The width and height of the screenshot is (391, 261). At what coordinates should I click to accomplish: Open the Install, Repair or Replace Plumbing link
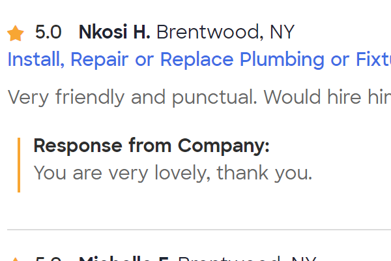(x=195, y=60)
